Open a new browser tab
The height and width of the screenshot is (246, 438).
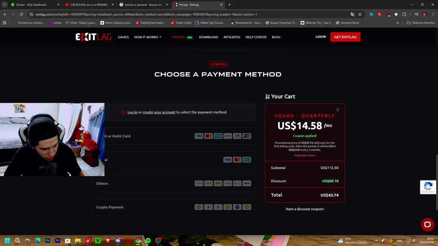pos(229,5)
